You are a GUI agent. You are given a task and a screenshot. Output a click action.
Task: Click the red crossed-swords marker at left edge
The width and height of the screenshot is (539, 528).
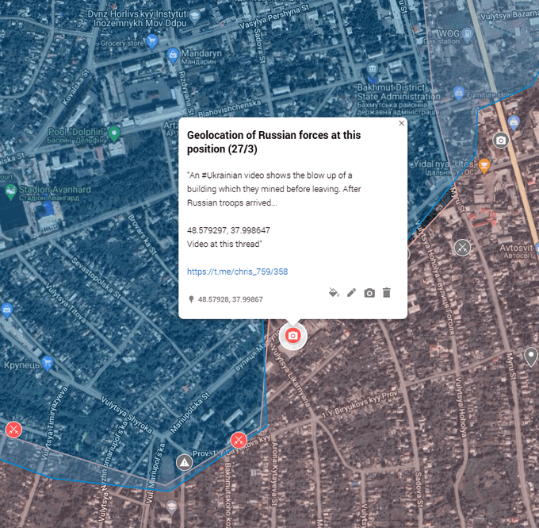(x=13, y=430)
